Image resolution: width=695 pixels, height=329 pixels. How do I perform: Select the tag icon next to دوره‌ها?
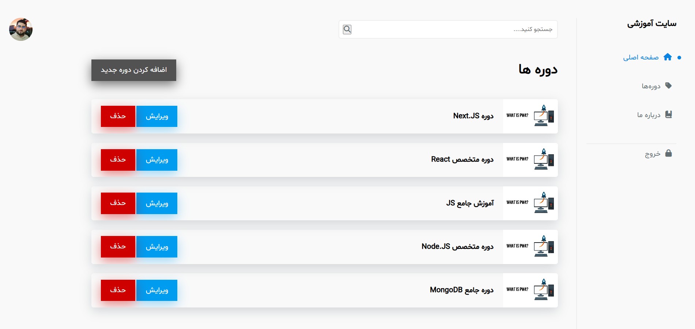tap(668, 86)
